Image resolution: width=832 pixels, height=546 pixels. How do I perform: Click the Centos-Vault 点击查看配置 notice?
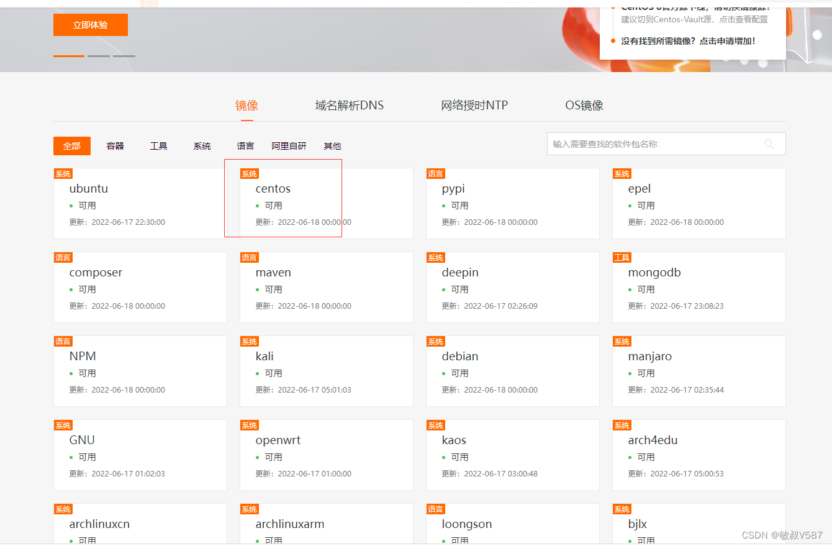695,19
